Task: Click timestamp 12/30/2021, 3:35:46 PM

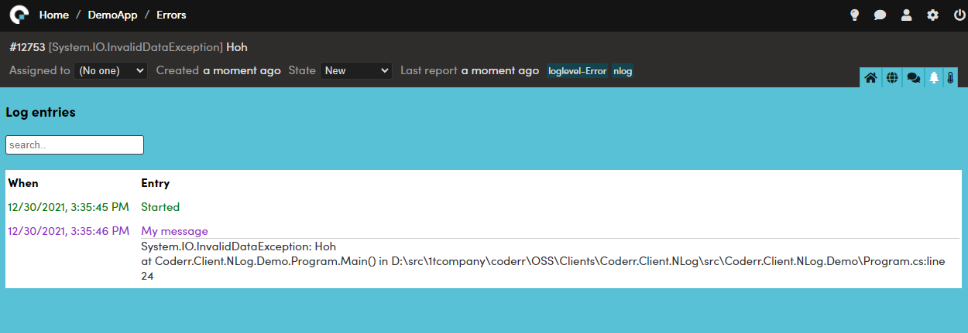Action: 68,230
